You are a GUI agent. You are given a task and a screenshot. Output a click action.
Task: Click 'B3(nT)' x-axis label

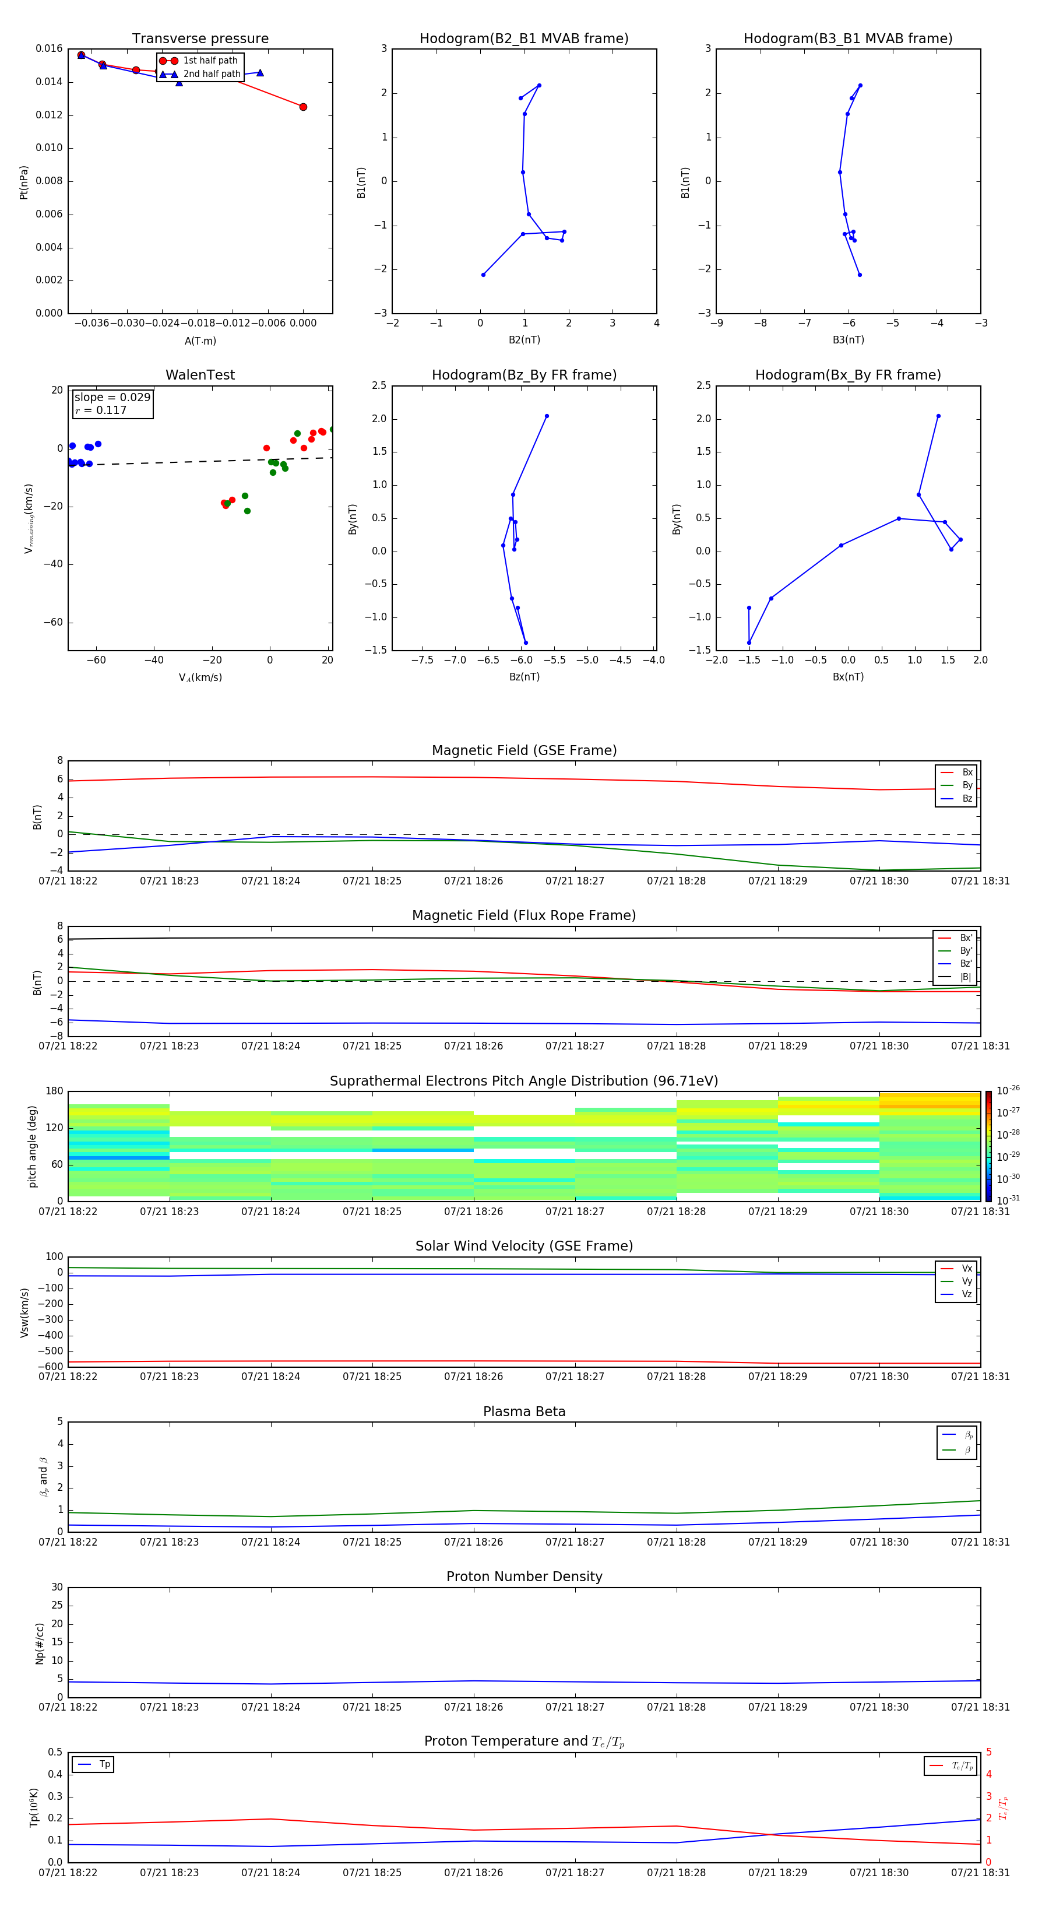[x=848, y=340]
